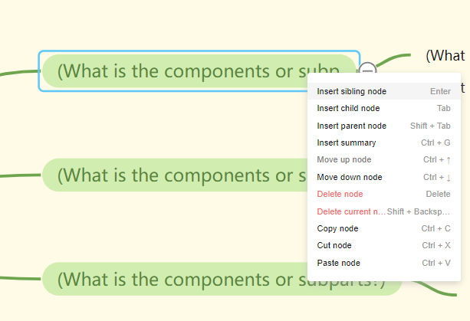470x321 pixels.
Task: Click the green branch line left of selected node
Action: tap(19, 74)
